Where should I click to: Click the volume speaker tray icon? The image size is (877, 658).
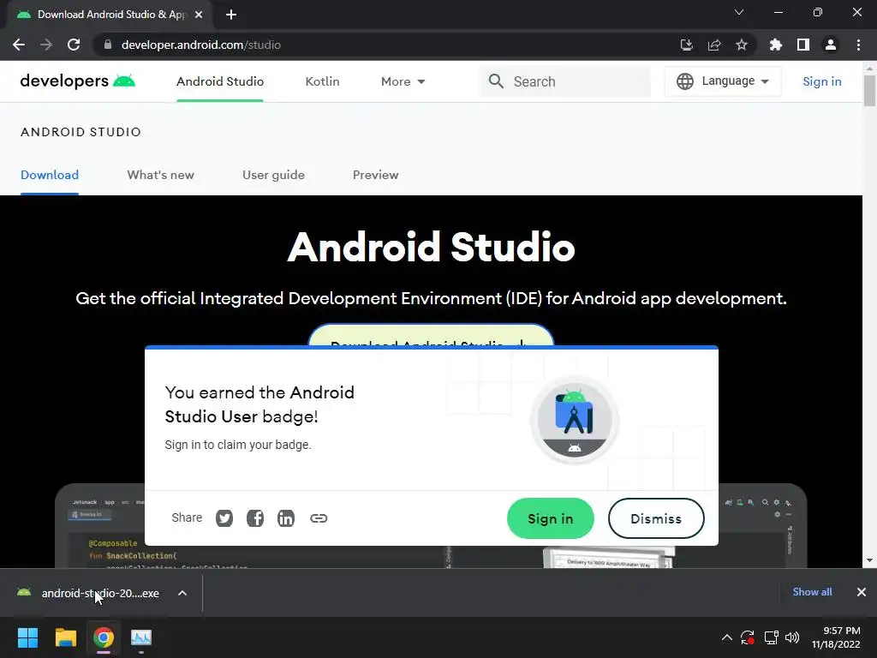(792, 637)
